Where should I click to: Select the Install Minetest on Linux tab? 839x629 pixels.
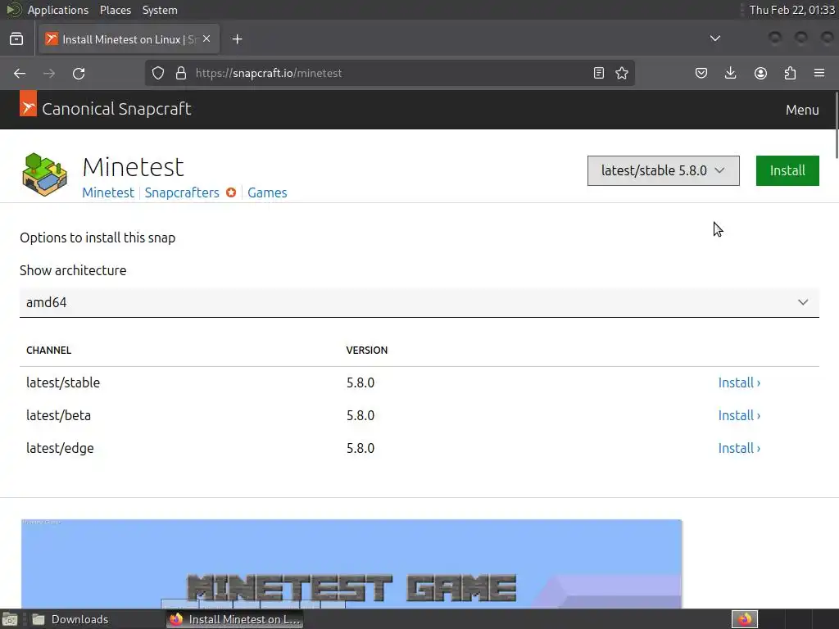point(129,39)
